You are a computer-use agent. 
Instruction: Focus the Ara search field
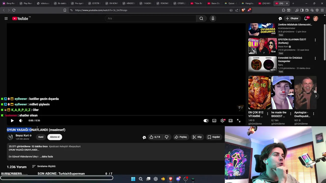151,18
